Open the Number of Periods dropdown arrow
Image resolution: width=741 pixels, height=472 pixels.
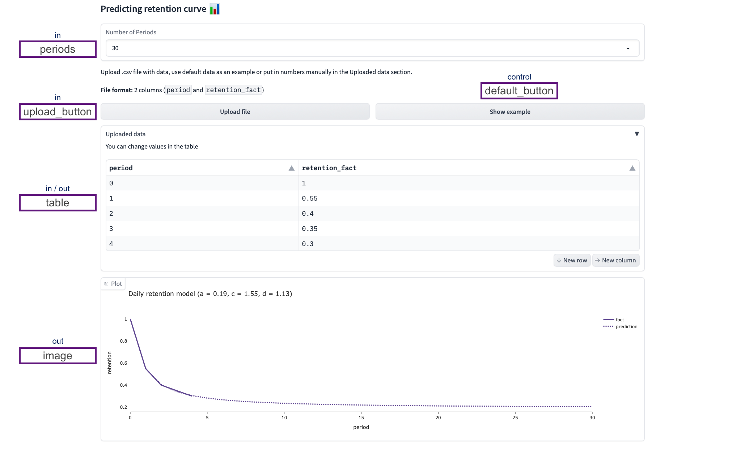pyautogui.click(x=628, y=48)
